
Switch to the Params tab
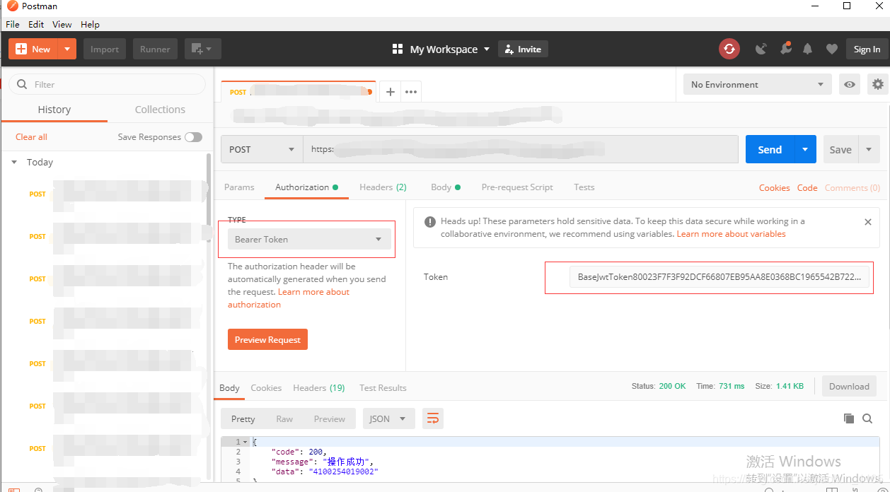coord(239,187)
